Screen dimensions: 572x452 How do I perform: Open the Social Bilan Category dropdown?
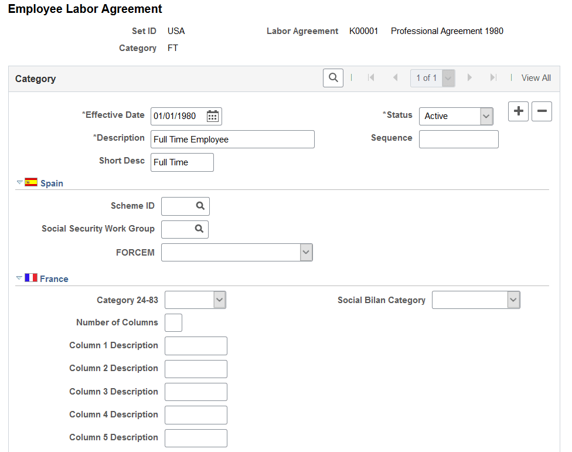(x=514, y=300)
